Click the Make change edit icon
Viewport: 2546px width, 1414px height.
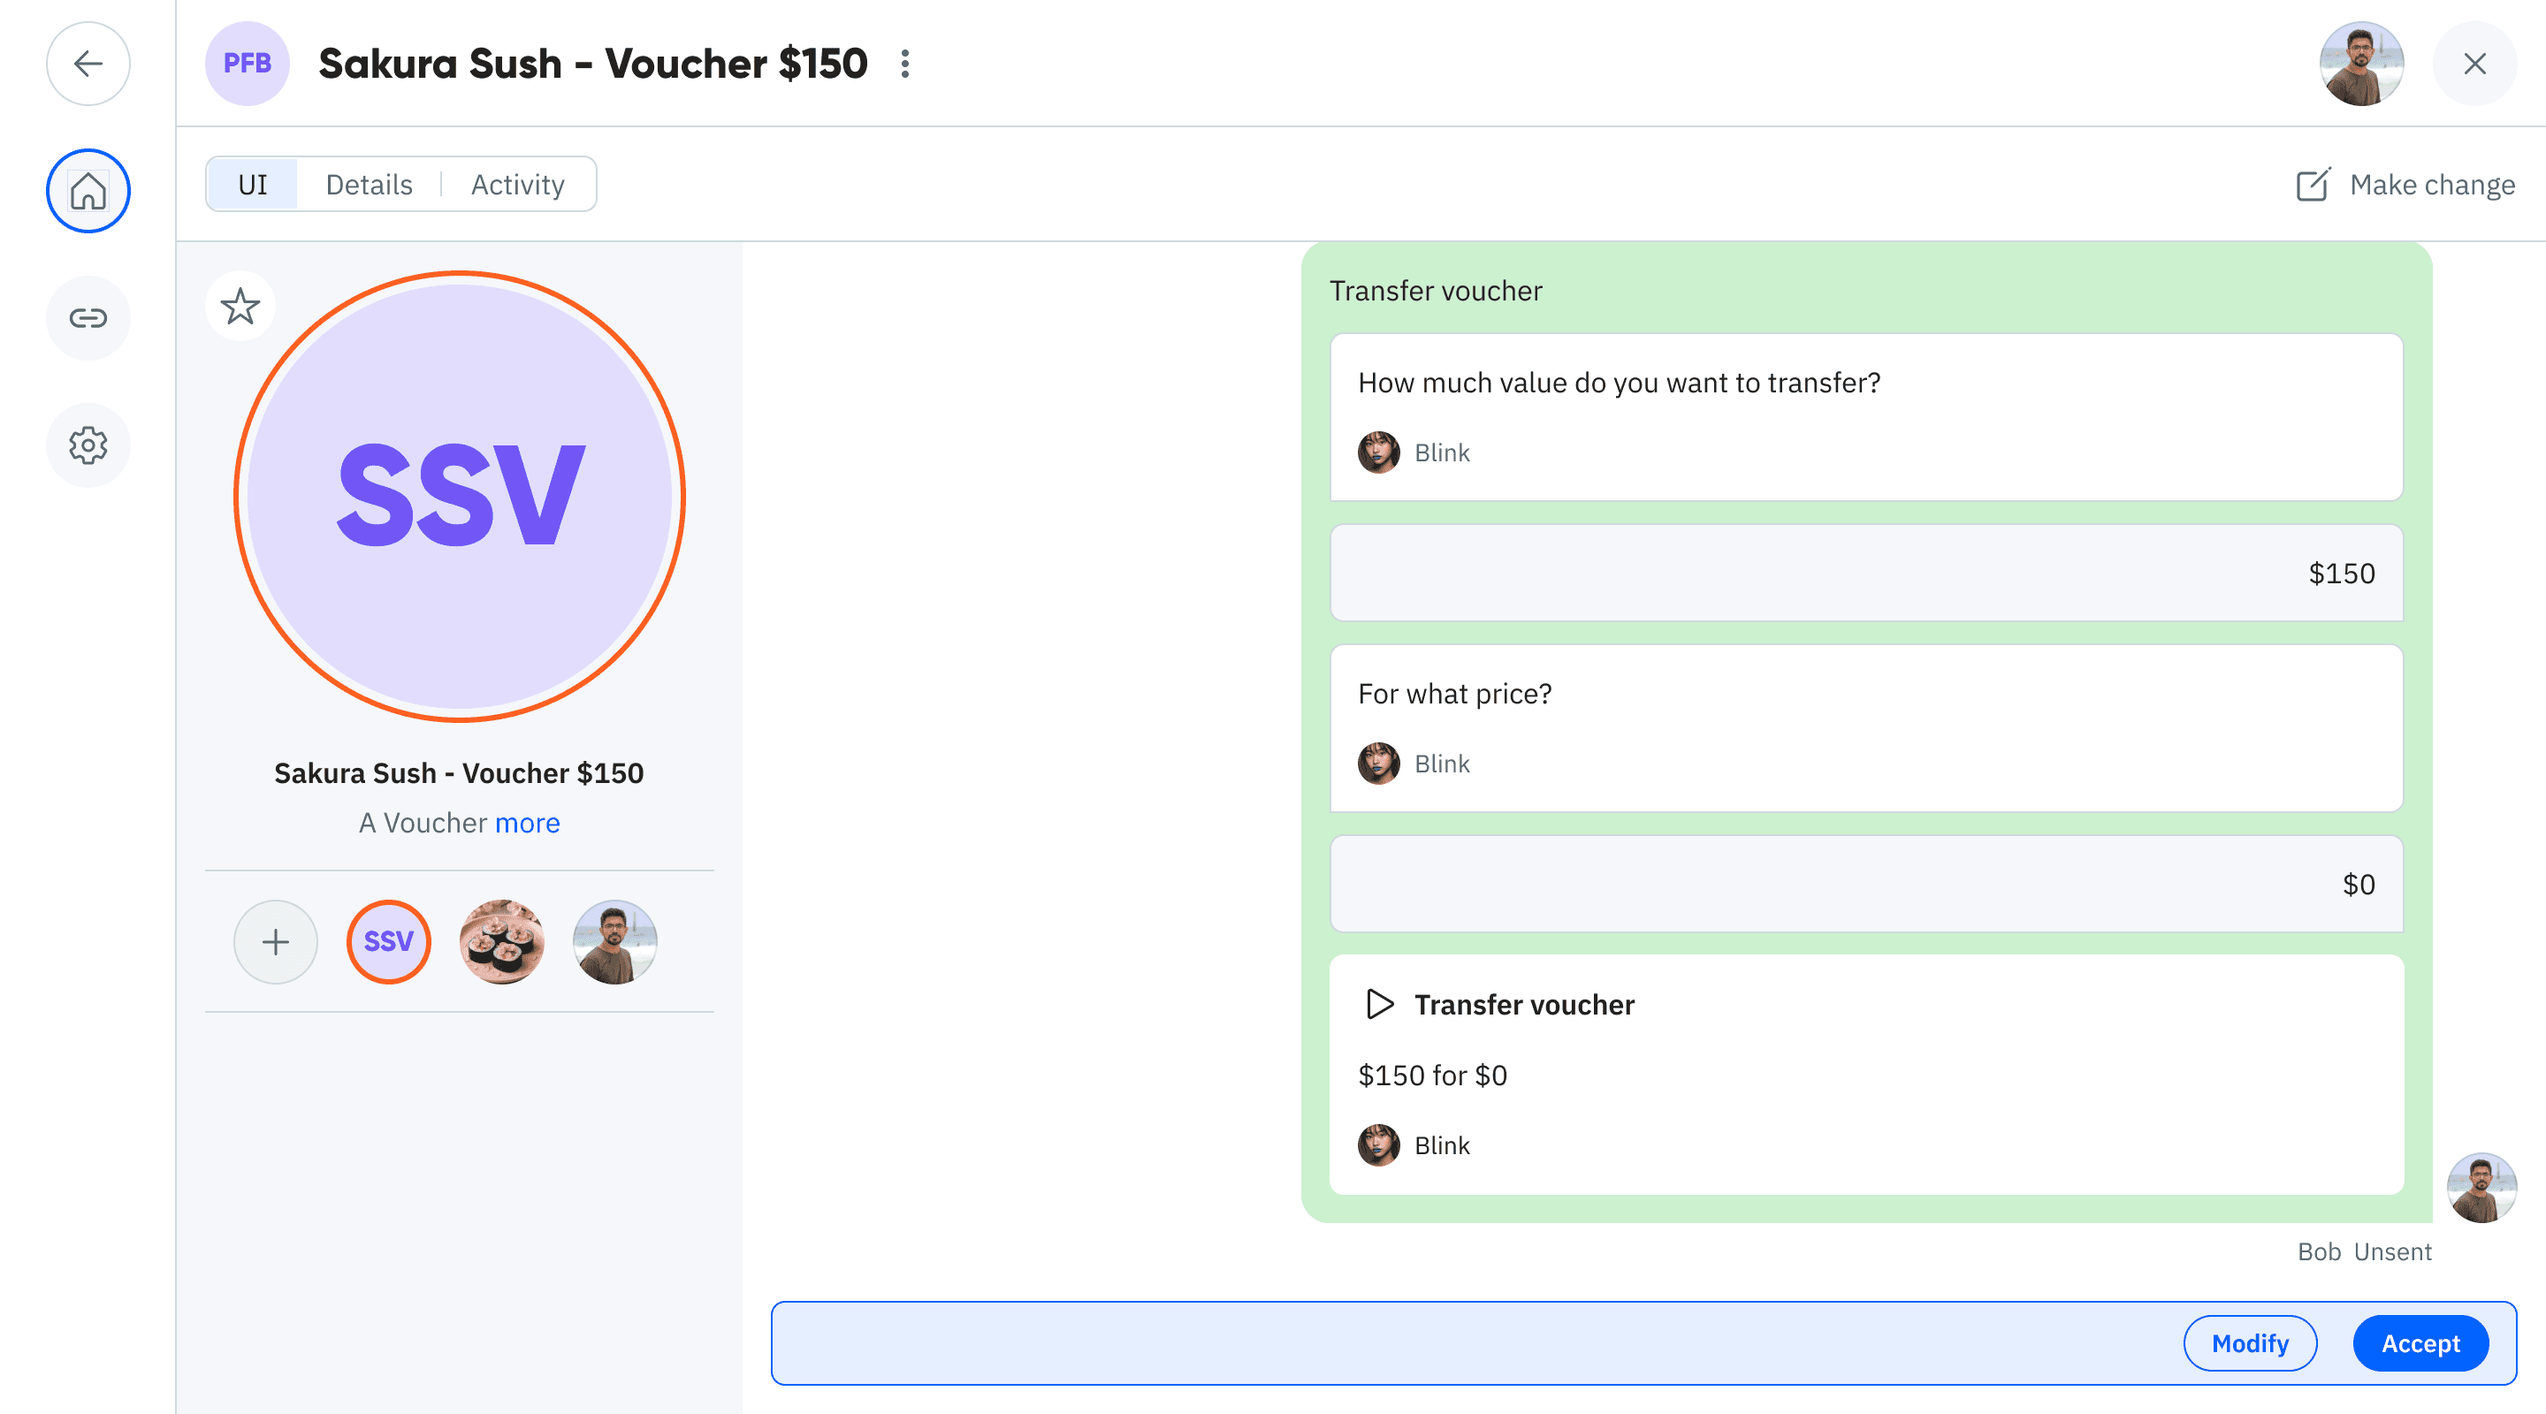2313,185
